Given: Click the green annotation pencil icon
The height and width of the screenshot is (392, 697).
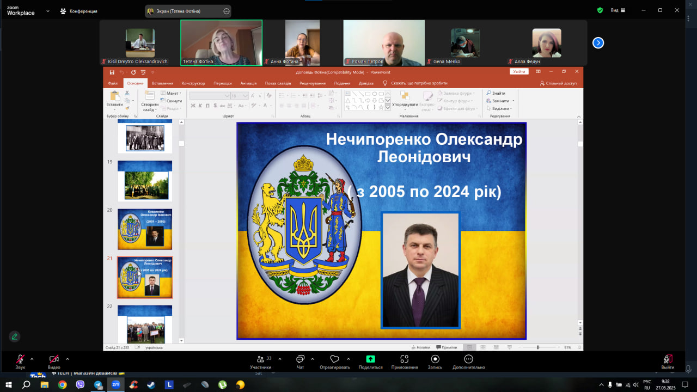Looking at the screenshot, I should tap(15, 336).
